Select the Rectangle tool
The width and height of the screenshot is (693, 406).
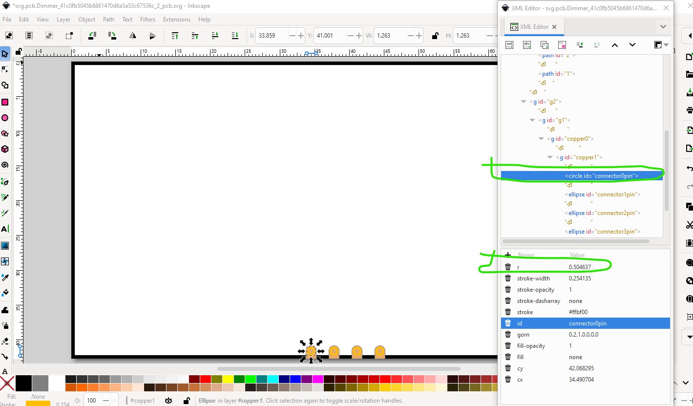click(x=5, y=102)
